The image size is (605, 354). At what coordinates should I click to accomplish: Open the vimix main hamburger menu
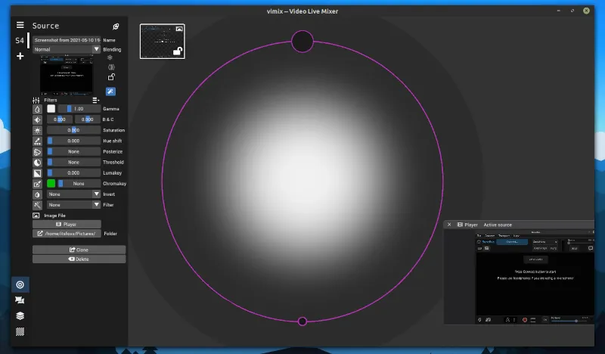20,25
